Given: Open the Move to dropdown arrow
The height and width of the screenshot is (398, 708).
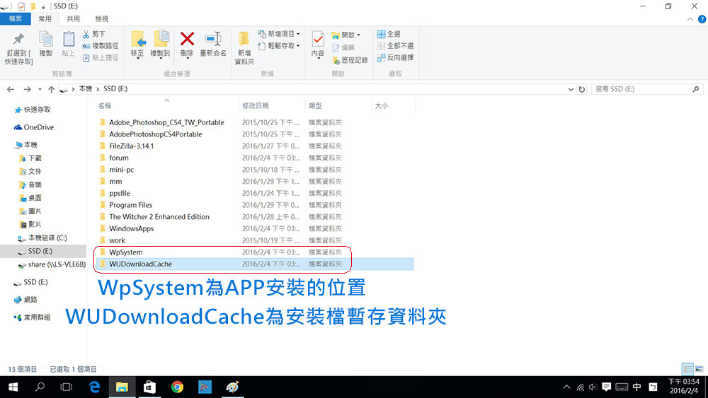Looking at the screenshot, I should pos(138,59).
